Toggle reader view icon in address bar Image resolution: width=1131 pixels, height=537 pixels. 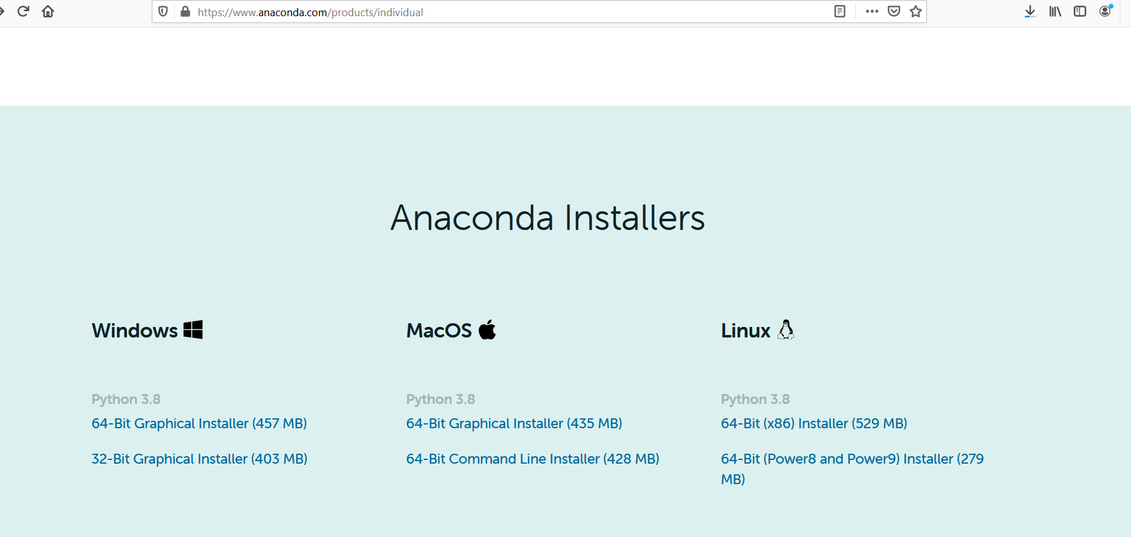[x=840, y=11]
